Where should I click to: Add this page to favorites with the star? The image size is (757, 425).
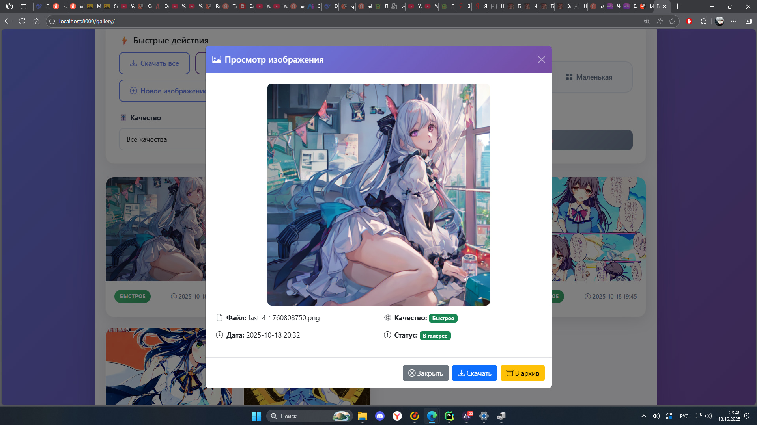pyautogui.click(x=672, y=21)
